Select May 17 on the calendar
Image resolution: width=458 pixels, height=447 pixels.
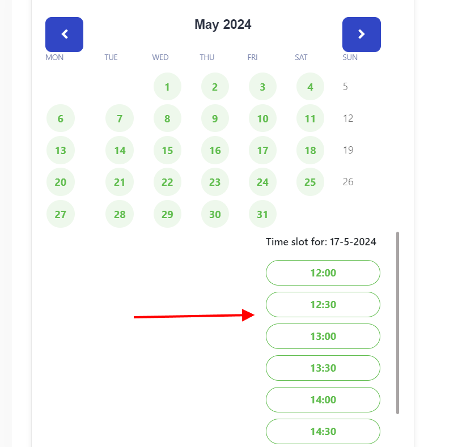[x=262, y=151]
